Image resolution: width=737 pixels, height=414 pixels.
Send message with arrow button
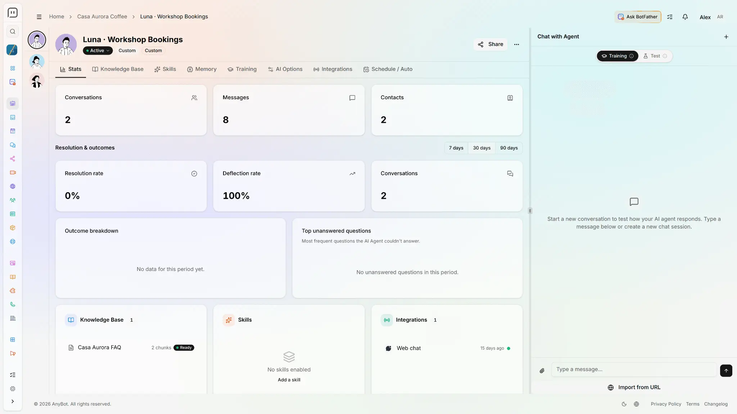pyautogui.click(x=726, y=371)
